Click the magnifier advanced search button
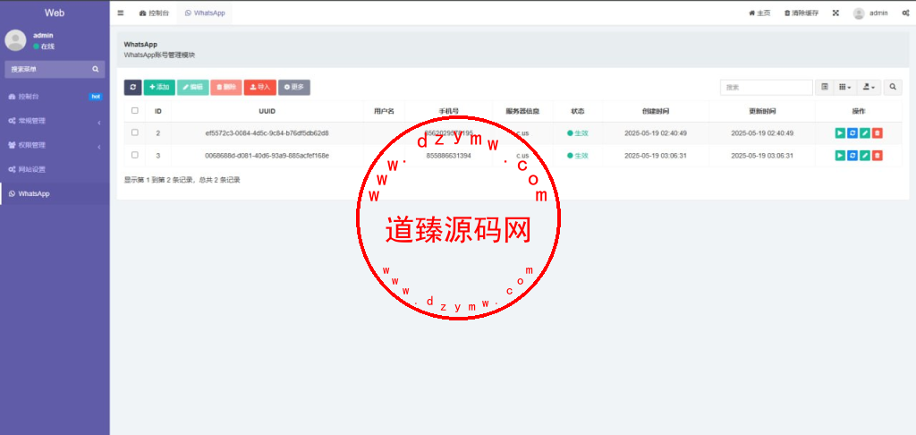Screen dimensions: 916x435 [893, 87]
